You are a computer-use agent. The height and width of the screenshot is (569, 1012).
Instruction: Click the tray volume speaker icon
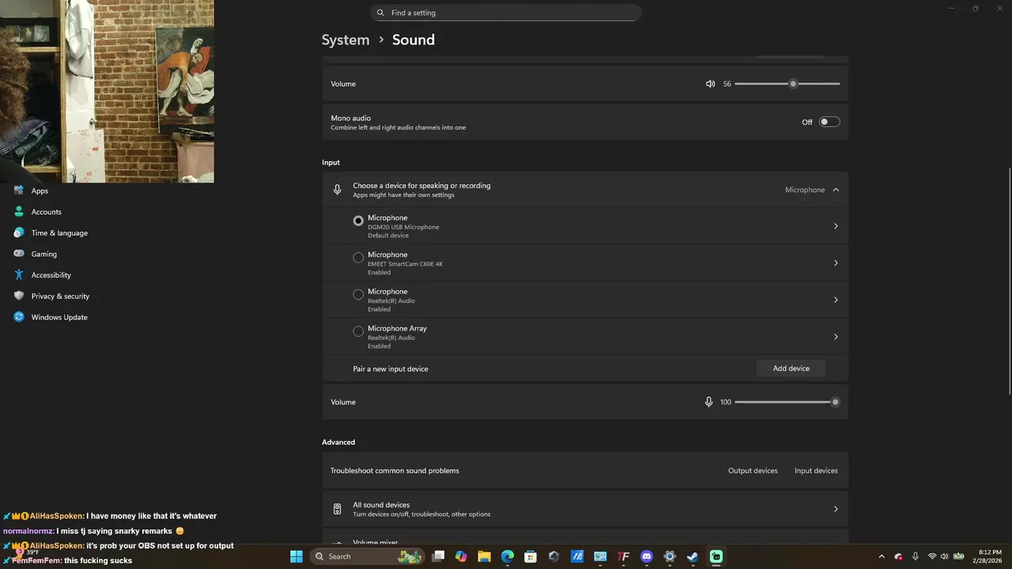[946, 556]
